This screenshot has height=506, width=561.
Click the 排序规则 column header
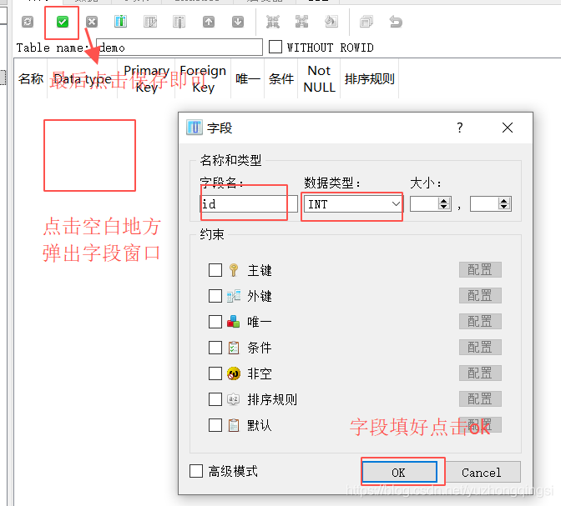tap(370, 78)
